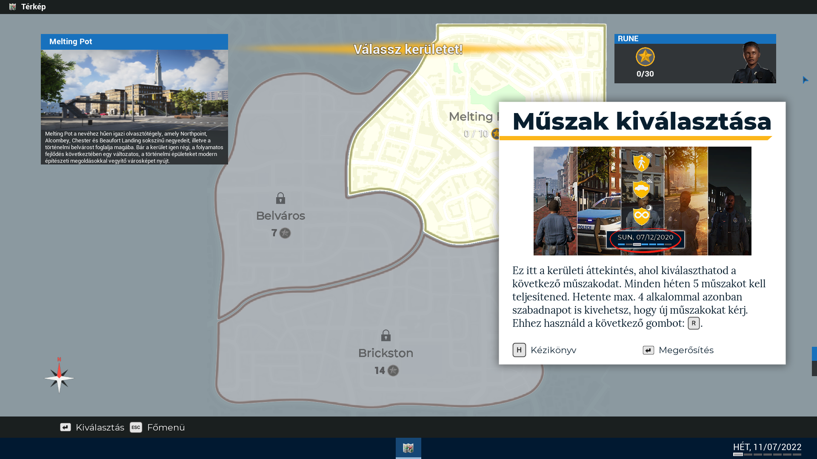Select the Melting Pot district label on map
The image size is (817, 459).
[x=471, y=117]
